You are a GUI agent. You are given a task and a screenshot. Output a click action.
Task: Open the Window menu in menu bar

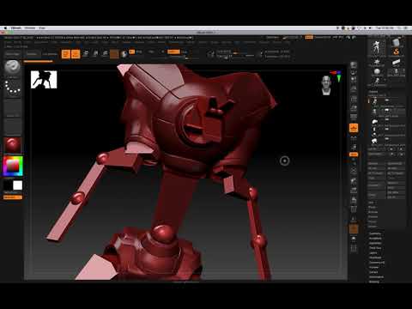[x=30, y=28]
